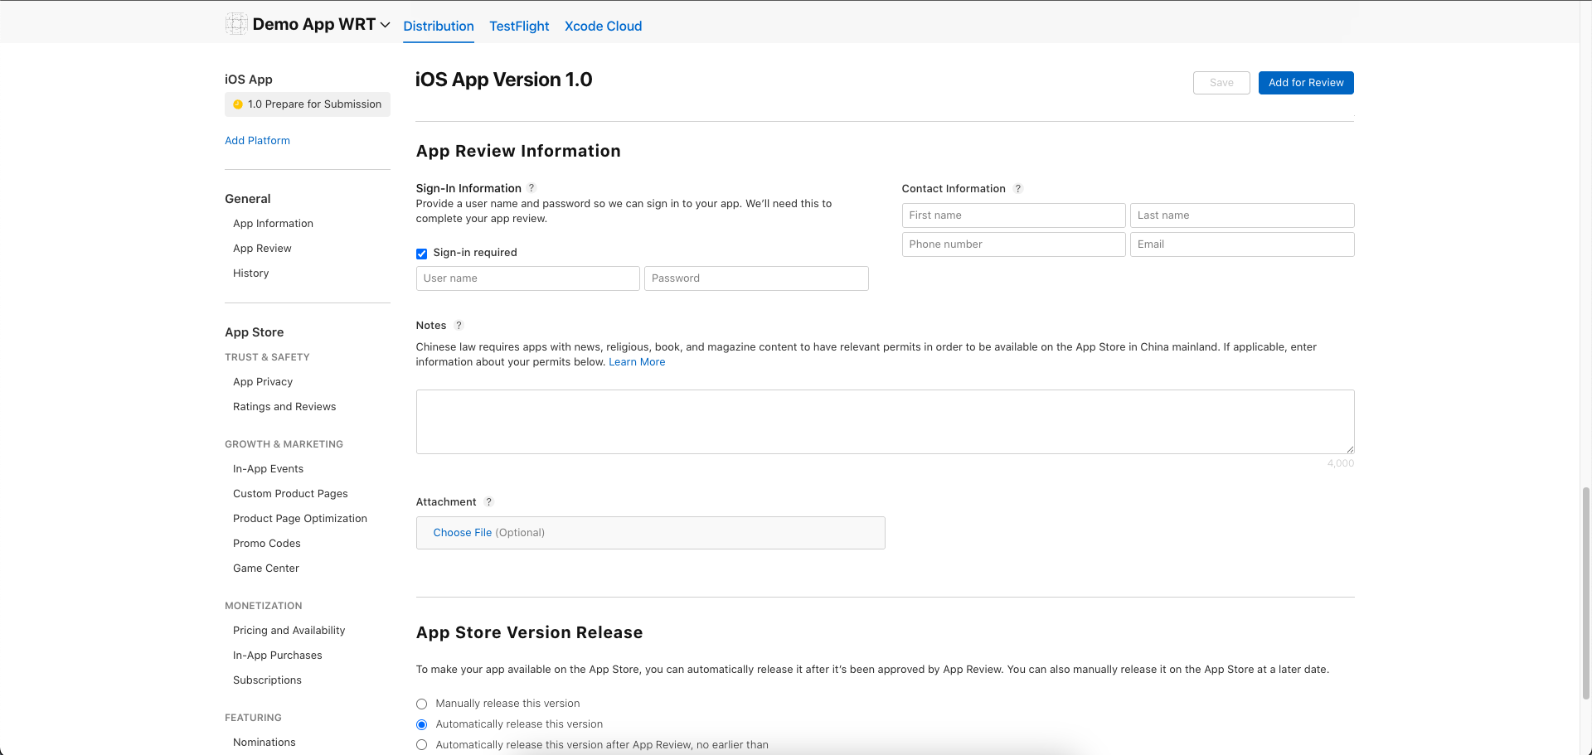The image size is (1592, 755).
Task: Click the 'TRUST & SAFETY' sidebar label
Action: coord(267,357)
